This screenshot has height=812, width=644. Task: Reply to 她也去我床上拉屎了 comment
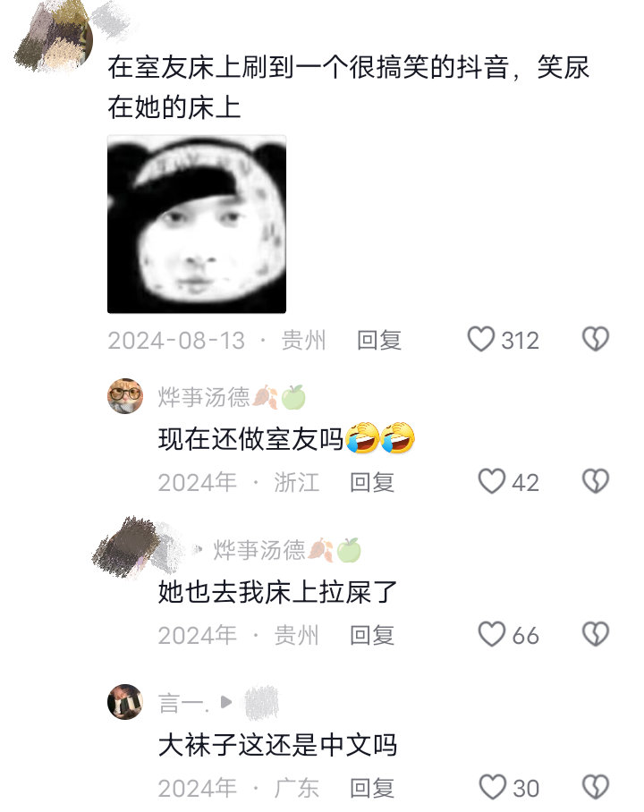(372, 635)
